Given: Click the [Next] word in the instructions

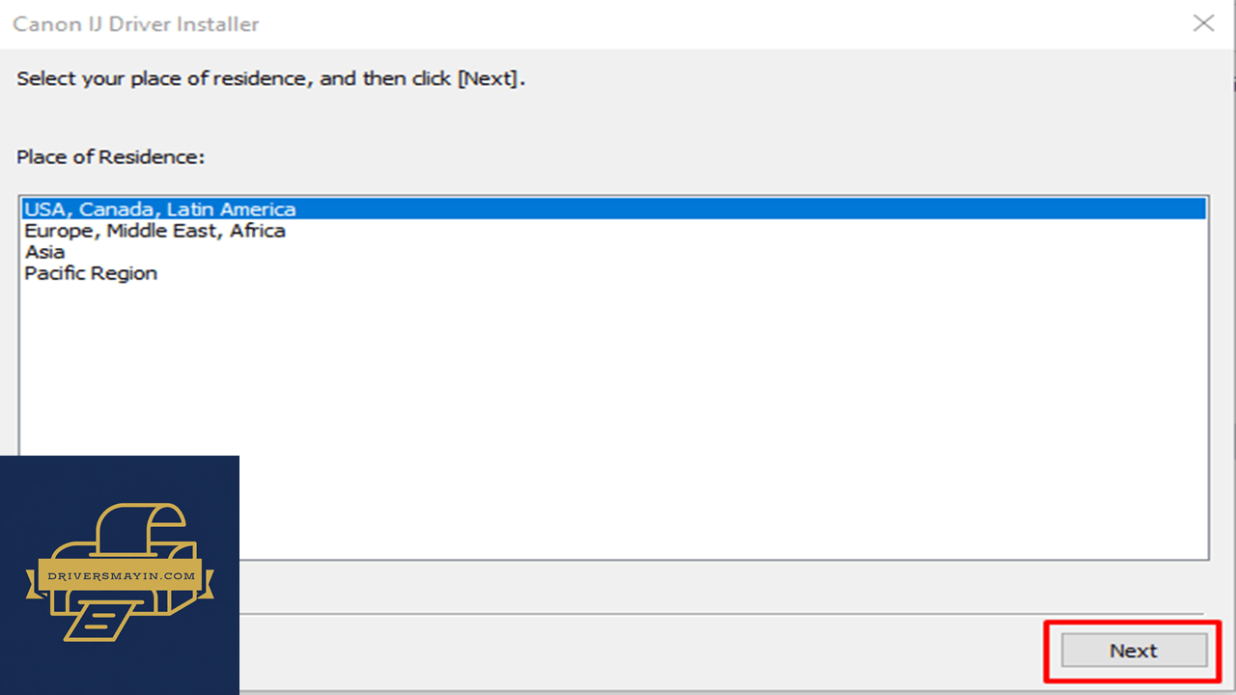Looking at the screenshot, I should (x=488, y=79).
